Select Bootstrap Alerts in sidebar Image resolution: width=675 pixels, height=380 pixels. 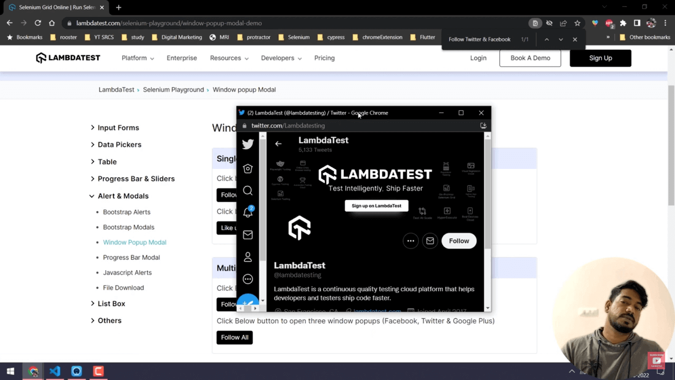(127, 212)
